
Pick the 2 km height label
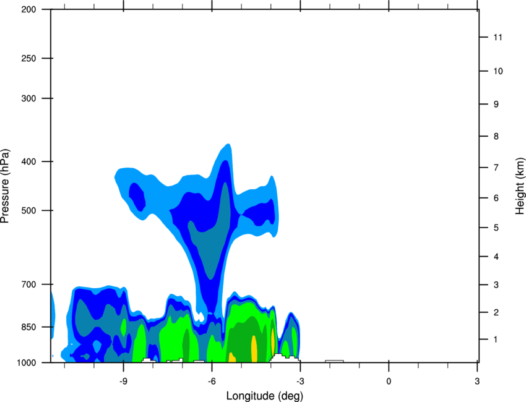point(496,312)
